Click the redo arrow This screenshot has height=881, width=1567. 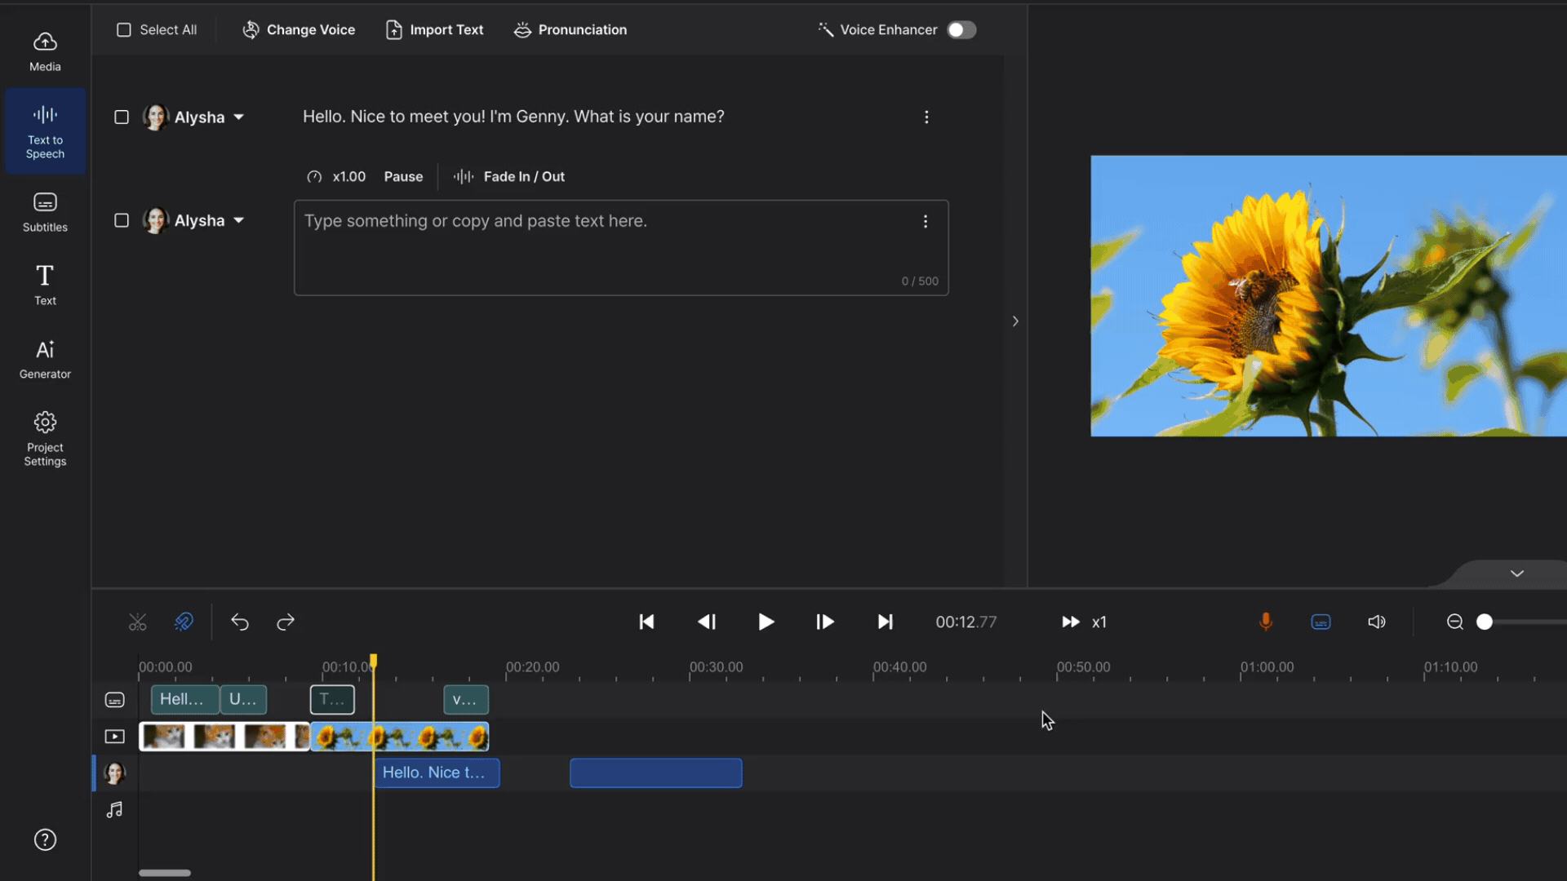pyautogui.click(x=286, y=622)
